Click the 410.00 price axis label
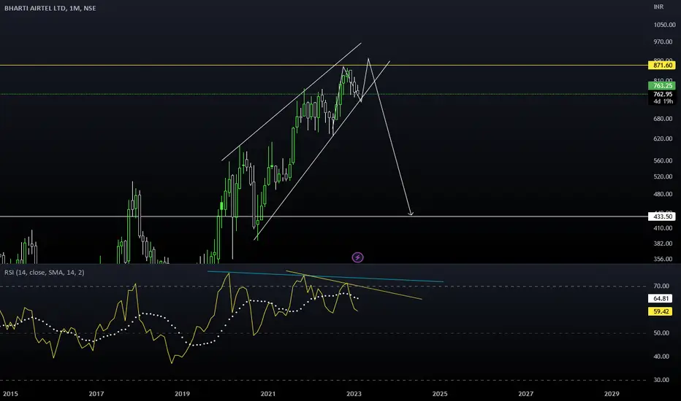The height and width of the screenshot is (401, 681). tap(663, 227)
